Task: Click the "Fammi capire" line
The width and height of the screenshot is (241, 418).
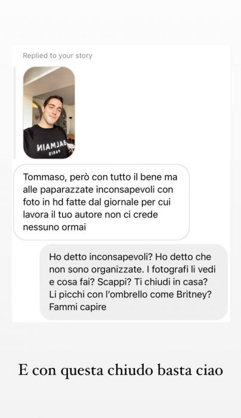Action: coord(78,307)
